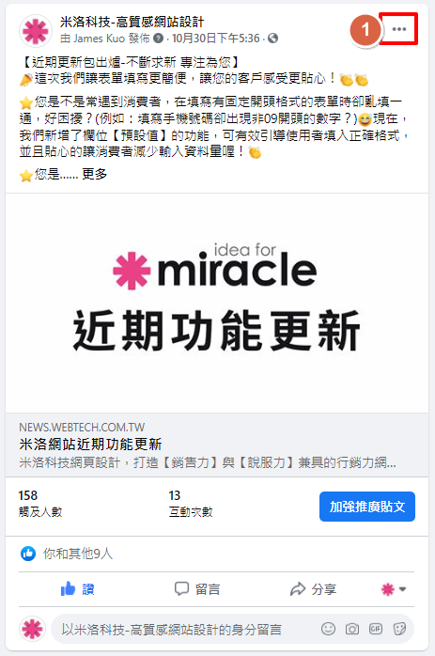Click the comment input field
This screenshot has width=435, height=656.
click(x=184, y=629)
